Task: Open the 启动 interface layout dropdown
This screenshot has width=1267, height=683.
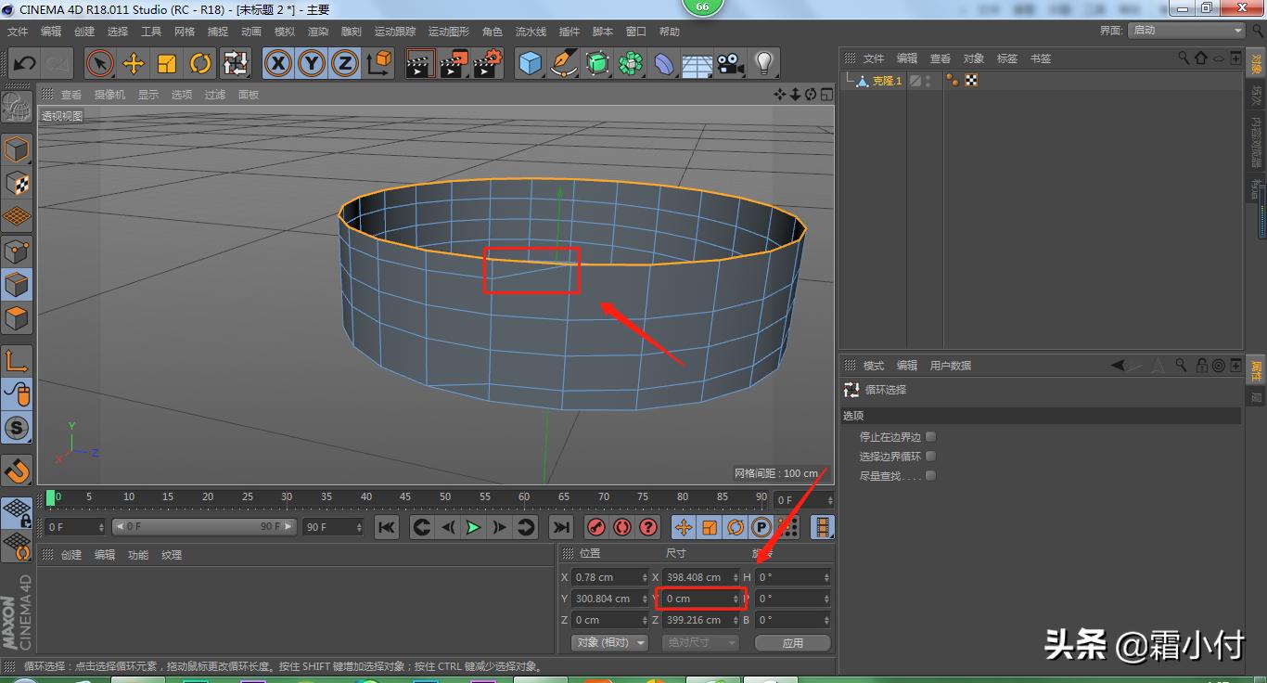Action: point(1185,30)
